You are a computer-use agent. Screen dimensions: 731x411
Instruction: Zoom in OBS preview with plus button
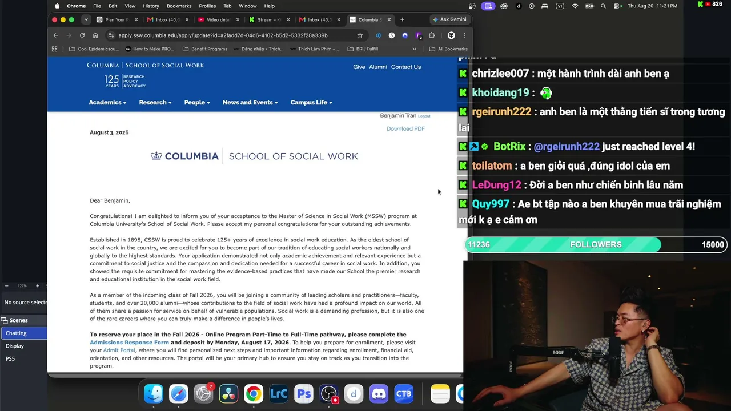pyautogui.click(x=37, y=286)
